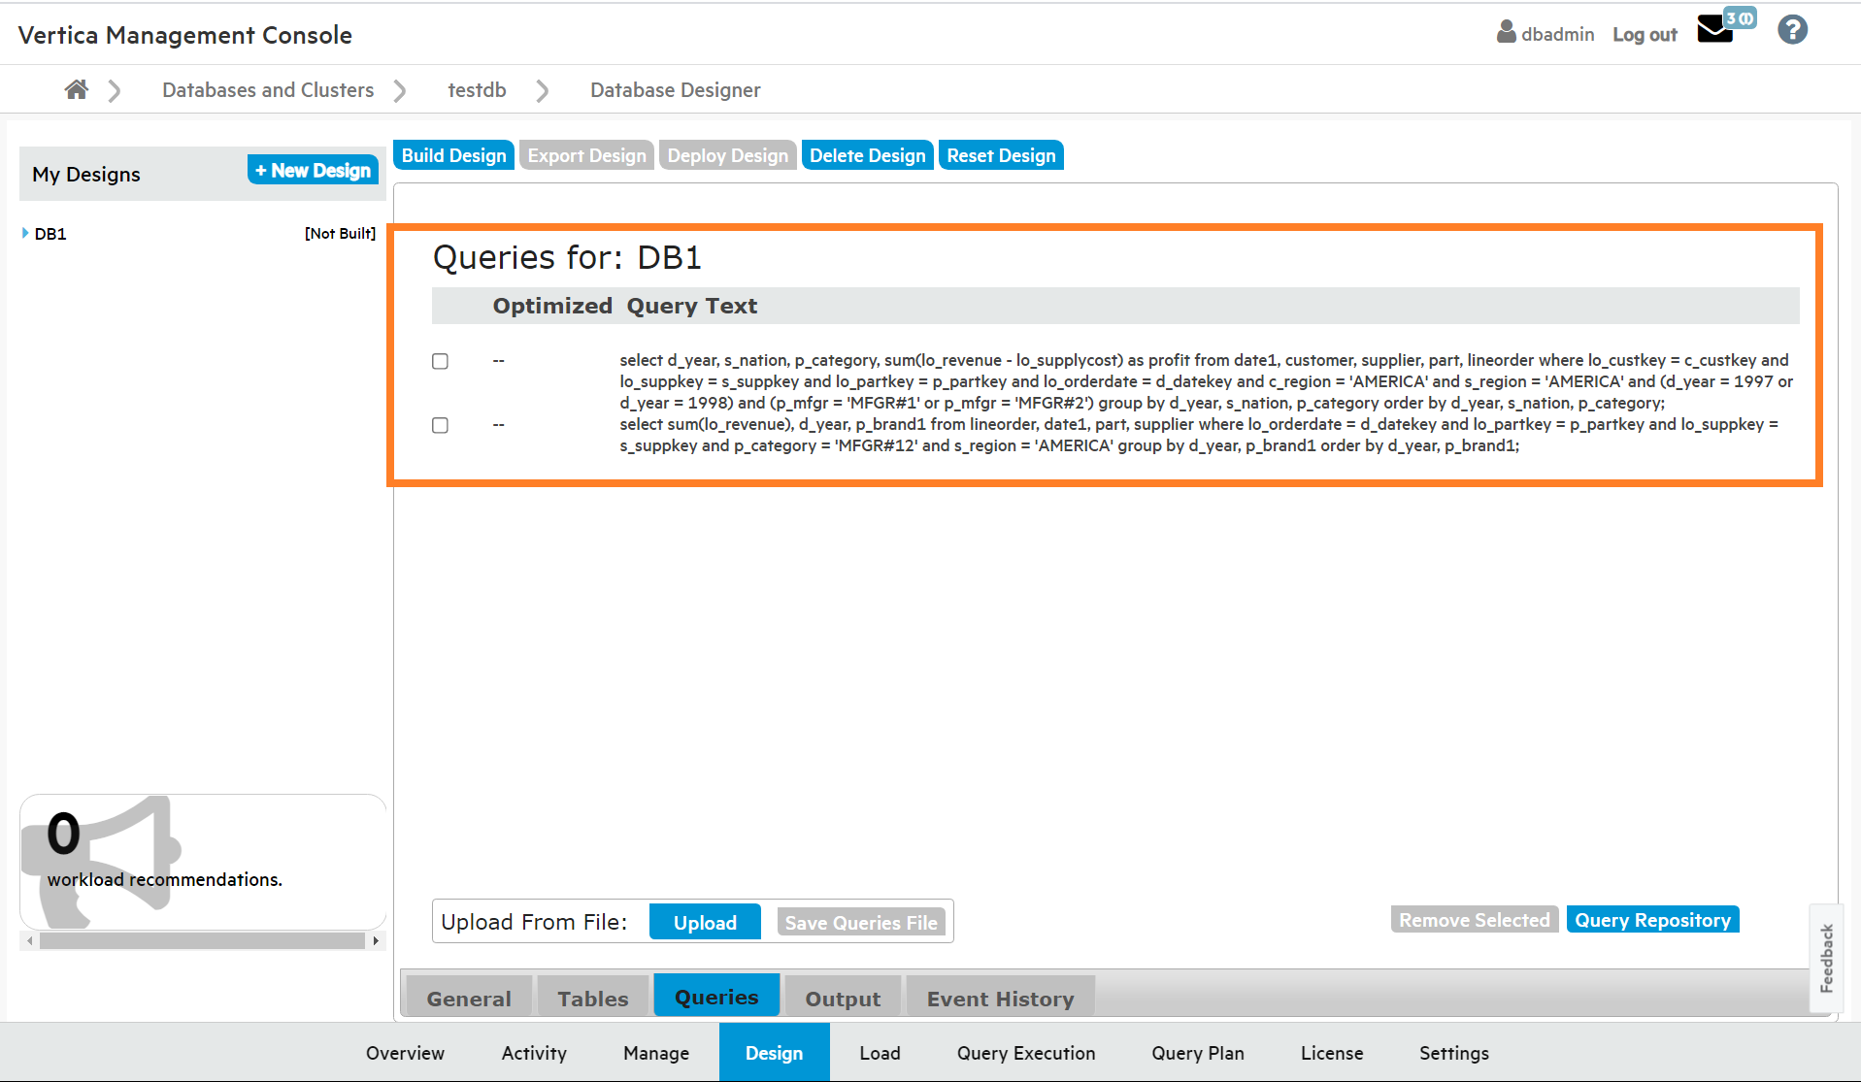Open the mail notifications envelope icon
The height and width of the screenshot is (1082, 1861).
tap(1714, 31)
